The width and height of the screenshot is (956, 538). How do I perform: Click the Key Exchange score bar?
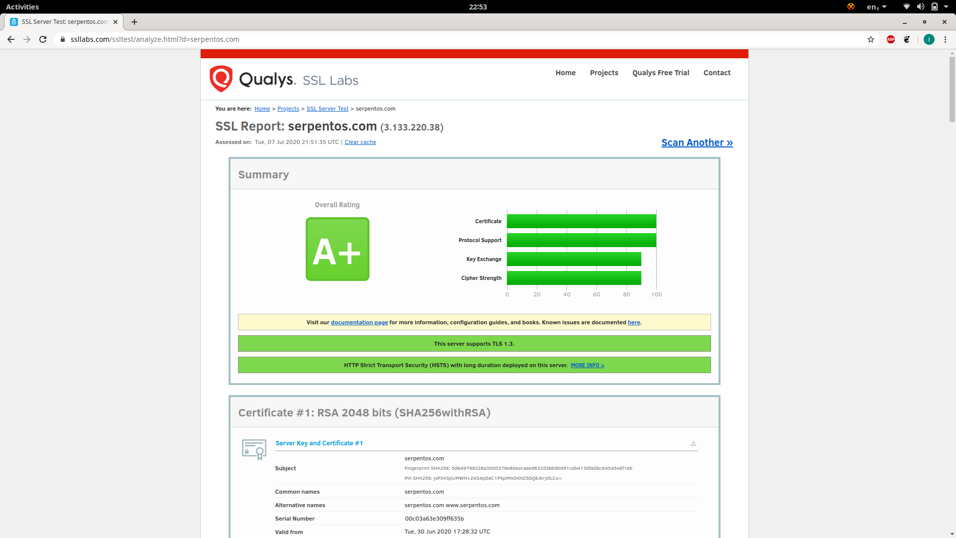pyautogui.click(x=574, y=259)
